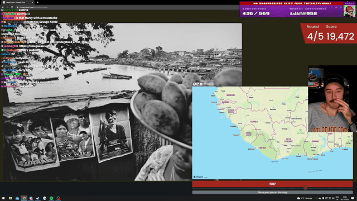
Task: Go forward in the browser
Action: click(7, 7)
